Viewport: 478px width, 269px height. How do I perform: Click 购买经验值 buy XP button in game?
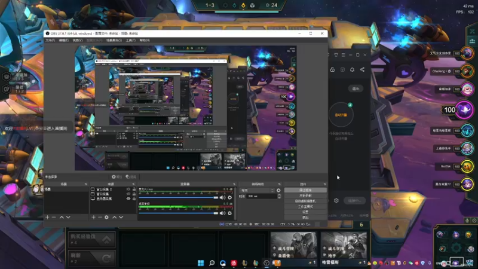click(92, 239)
